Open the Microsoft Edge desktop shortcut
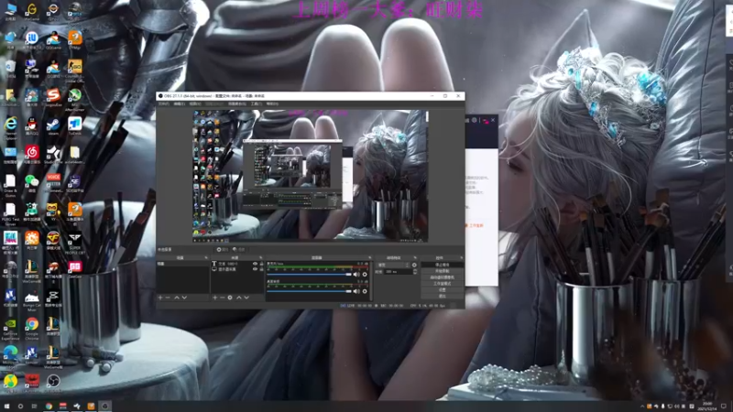 (10, 353)
